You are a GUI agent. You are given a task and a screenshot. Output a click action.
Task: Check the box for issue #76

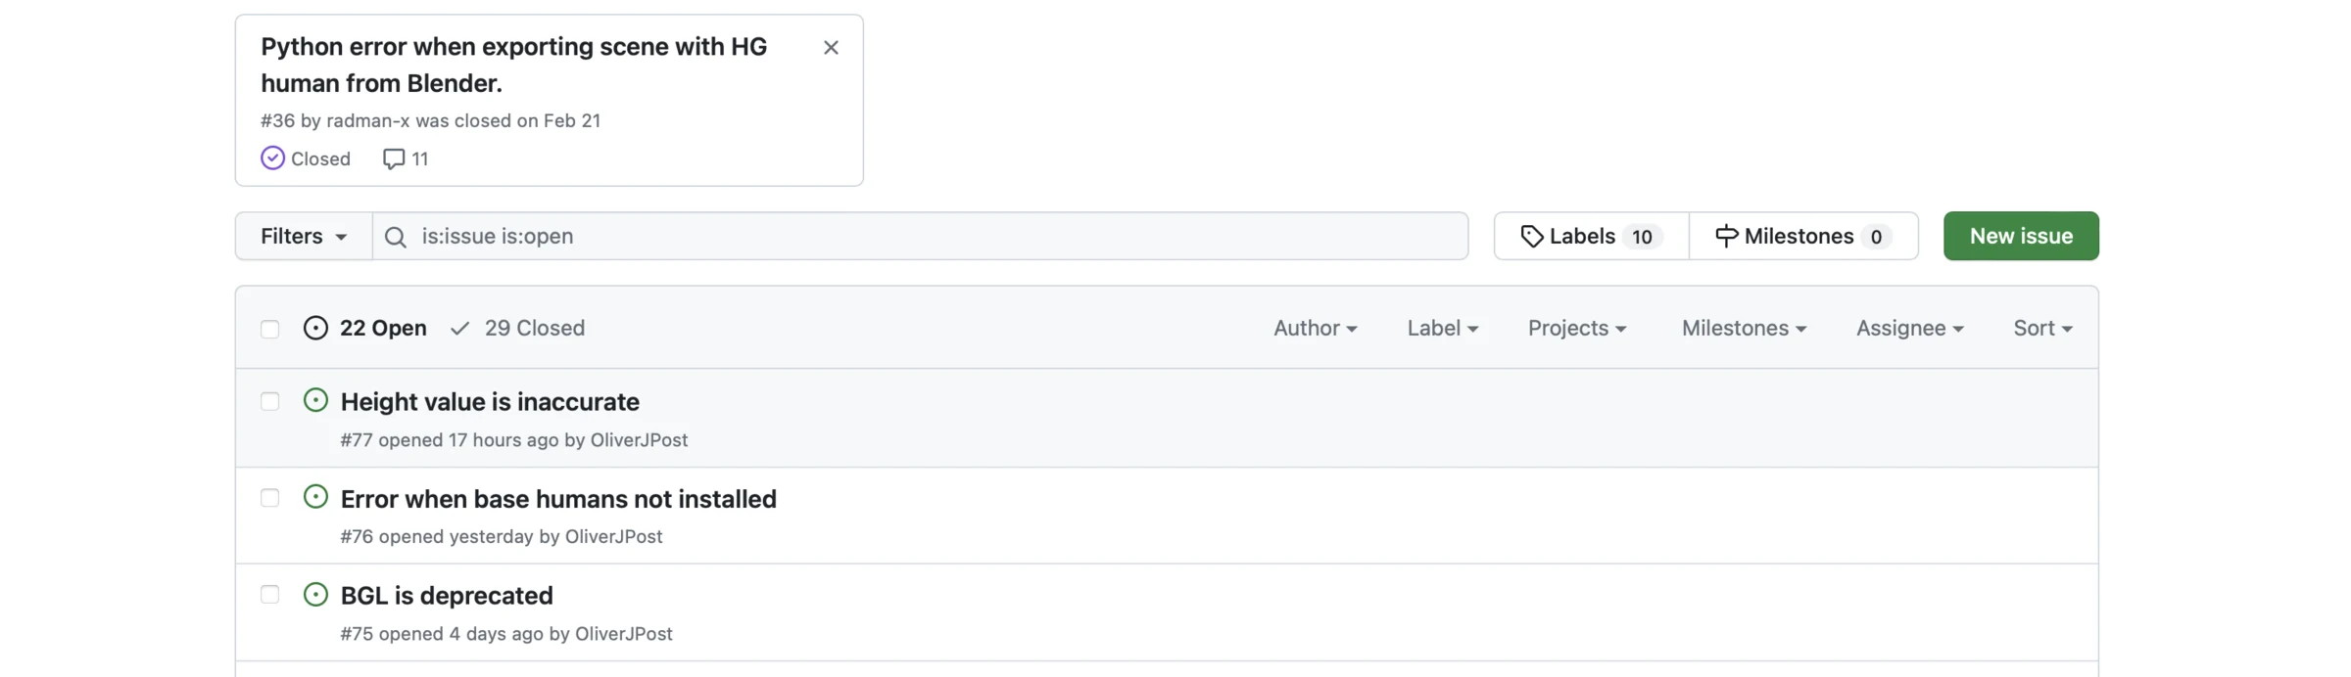coord(270,498)
